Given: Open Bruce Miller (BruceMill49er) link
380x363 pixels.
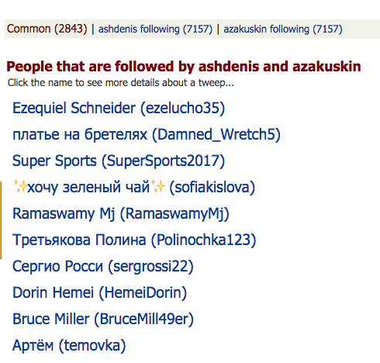Looking at the screenshot, I should point(103,319).
